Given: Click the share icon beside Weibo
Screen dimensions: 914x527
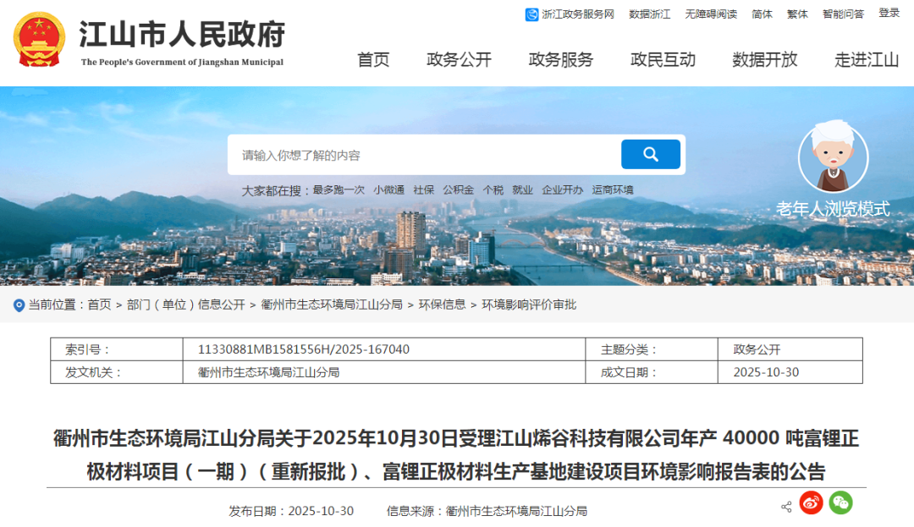Looking at the screenshot, I should coord(786,507).
